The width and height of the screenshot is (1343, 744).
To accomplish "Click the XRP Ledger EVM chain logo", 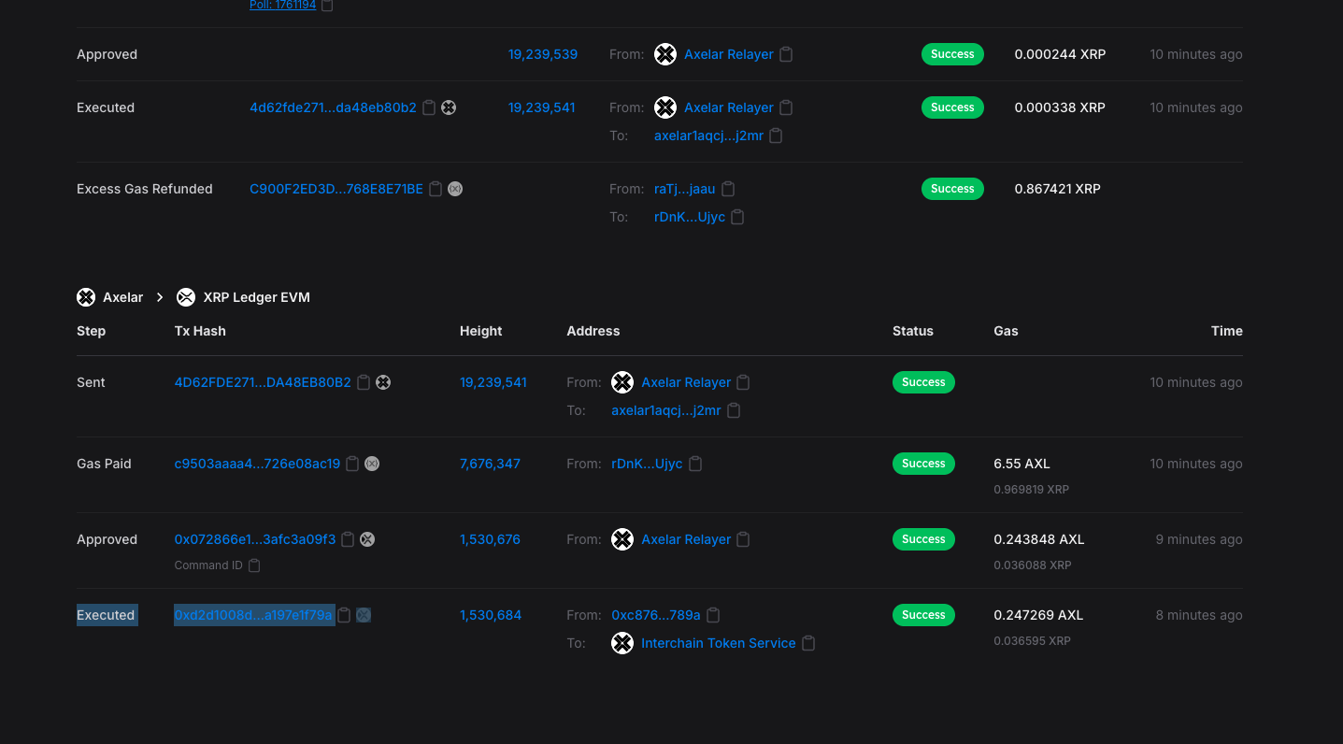I will (186, 297).
